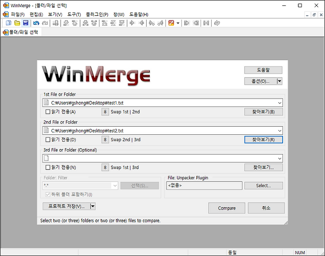Screen dimensions: 325x256
Task: Expand the 1st File or Folder dropdown
Action: [279, 103]
